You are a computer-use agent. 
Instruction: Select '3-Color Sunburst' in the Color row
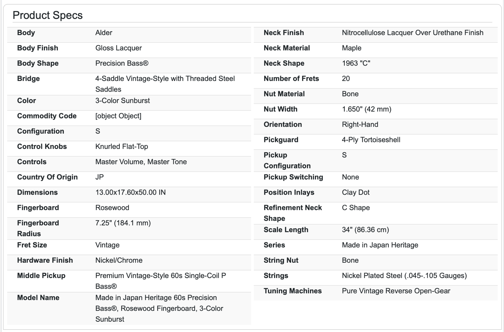point(122,101)
